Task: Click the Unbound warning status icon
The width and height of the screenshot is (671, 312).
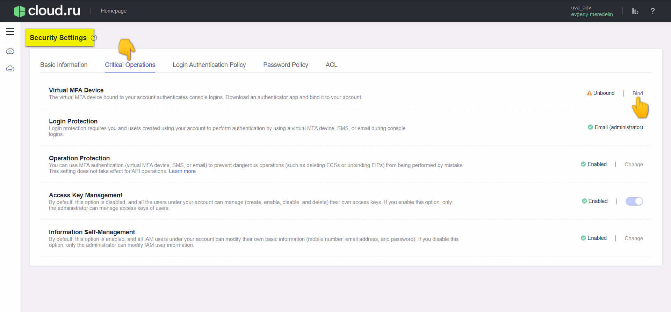Action: tap(589, 93)
